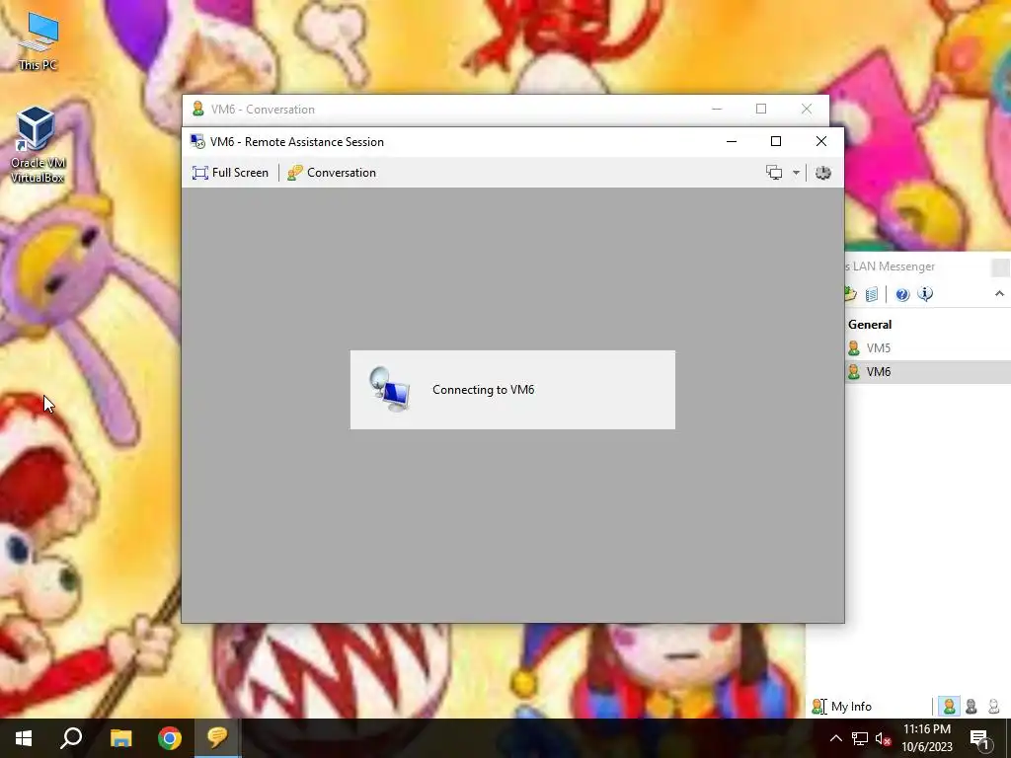
Task: Maximize the Remote Assistance Session window
Action: [776, 142]
